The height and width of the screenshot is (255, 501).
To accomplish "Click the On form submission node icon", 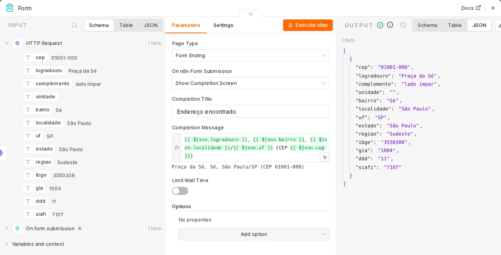I will click(x=18, y=228).
